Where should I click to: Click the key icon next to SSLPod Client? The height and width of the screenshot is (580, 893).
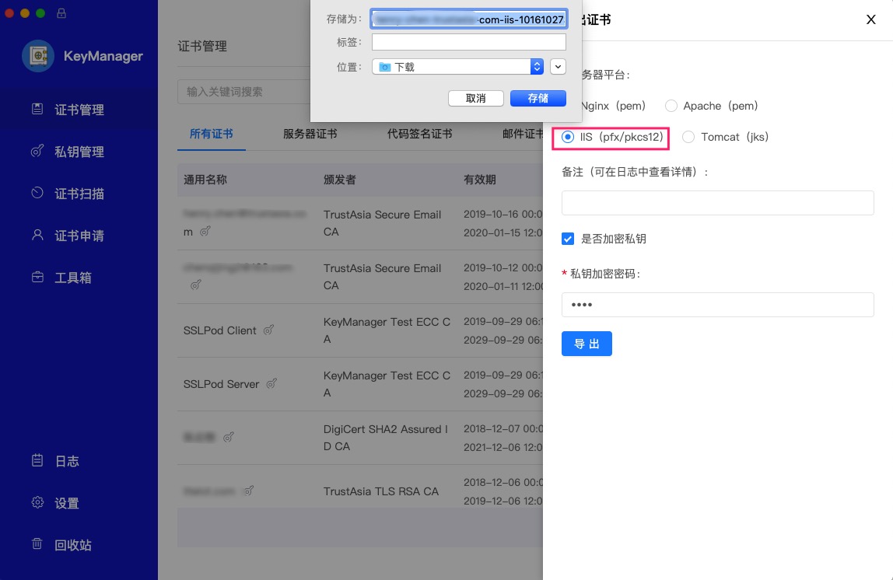(x=269, y=330)
